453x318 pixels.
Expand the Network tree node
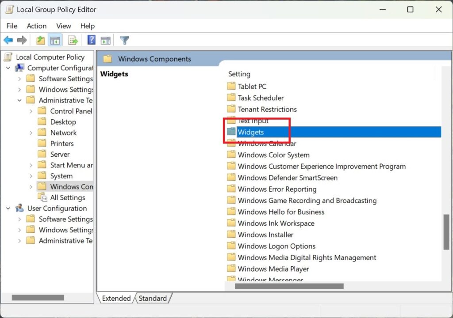tap(31, 133)
